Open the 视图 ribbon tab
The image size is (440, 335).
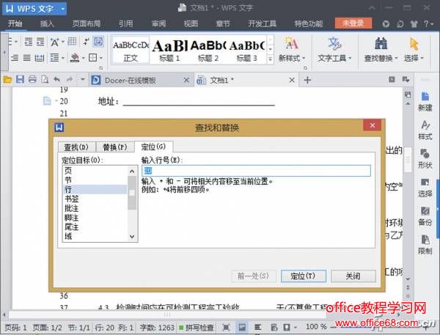tap(191, 23)
